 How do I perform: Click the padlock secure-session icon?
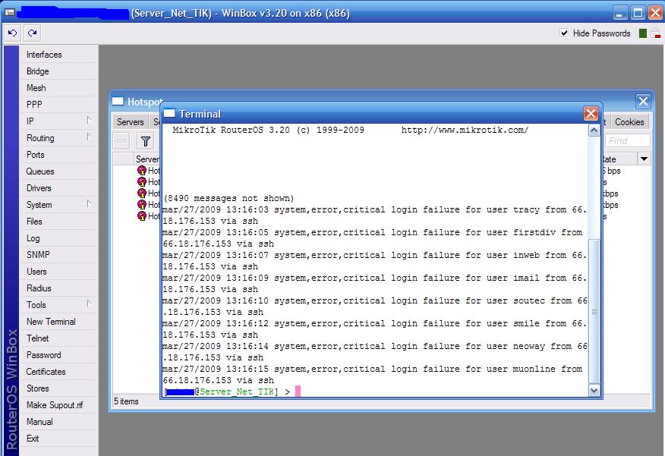656,33
